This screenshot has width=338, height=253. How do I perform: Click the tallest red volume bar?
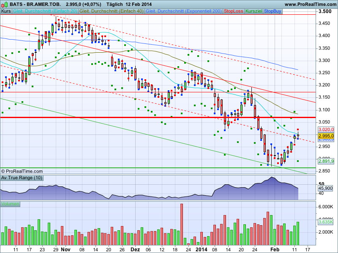(x=182, y=224)
